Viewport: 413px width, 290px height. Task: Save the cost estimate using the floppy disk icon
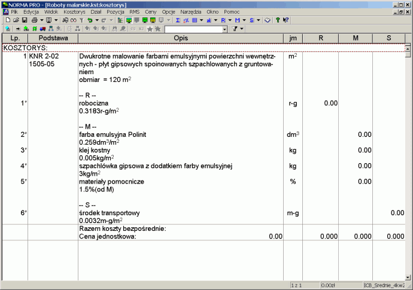(x=24, y=20)
